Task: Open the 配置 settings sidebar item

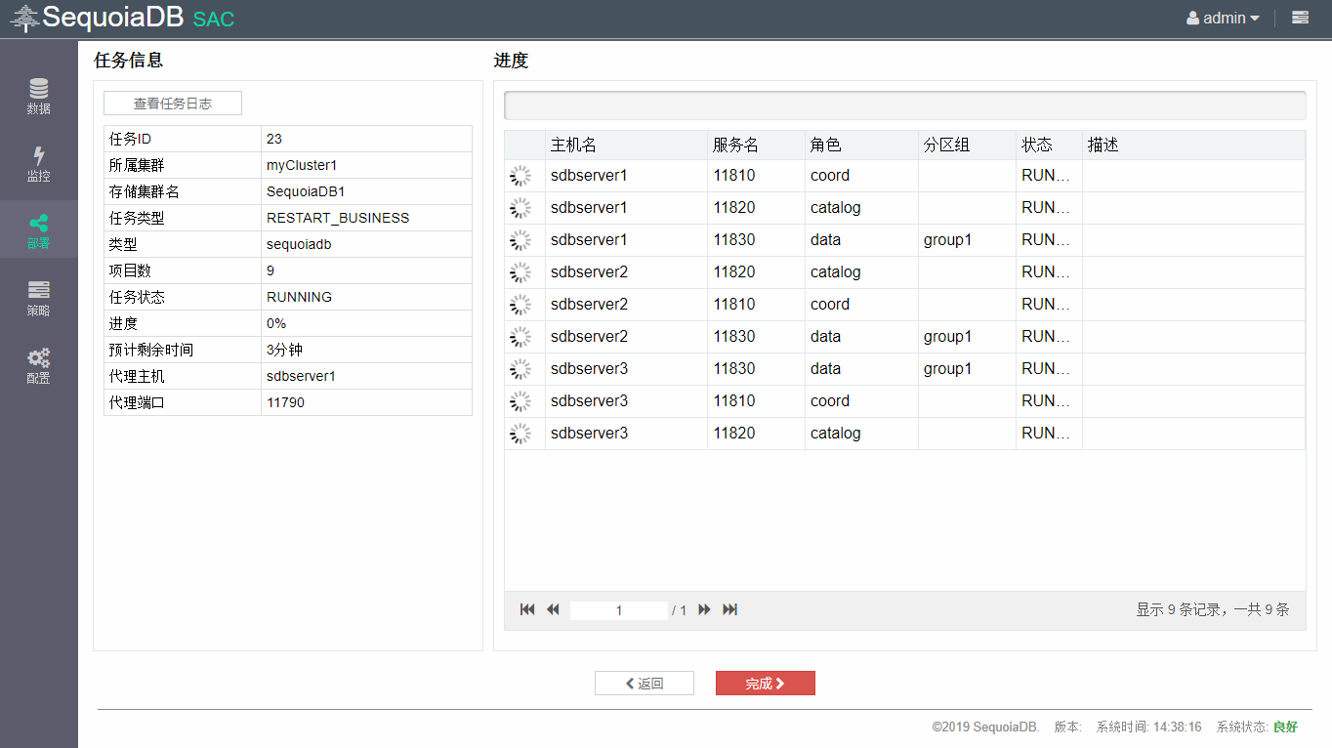Action: pos(39,365)
